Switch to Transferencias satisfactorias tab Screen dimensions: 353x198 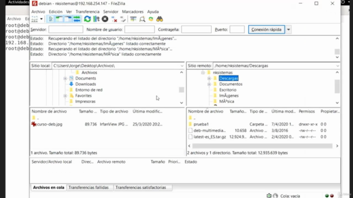pos(141,188)
